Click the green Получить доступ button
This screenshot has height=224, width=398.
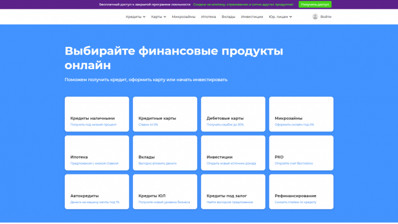(x=315, y=4)
